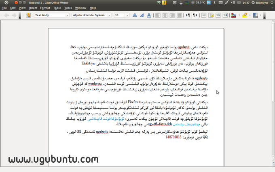275x172 pixels.
Task: Open the Format menu
Action: [x=45, y=8]
